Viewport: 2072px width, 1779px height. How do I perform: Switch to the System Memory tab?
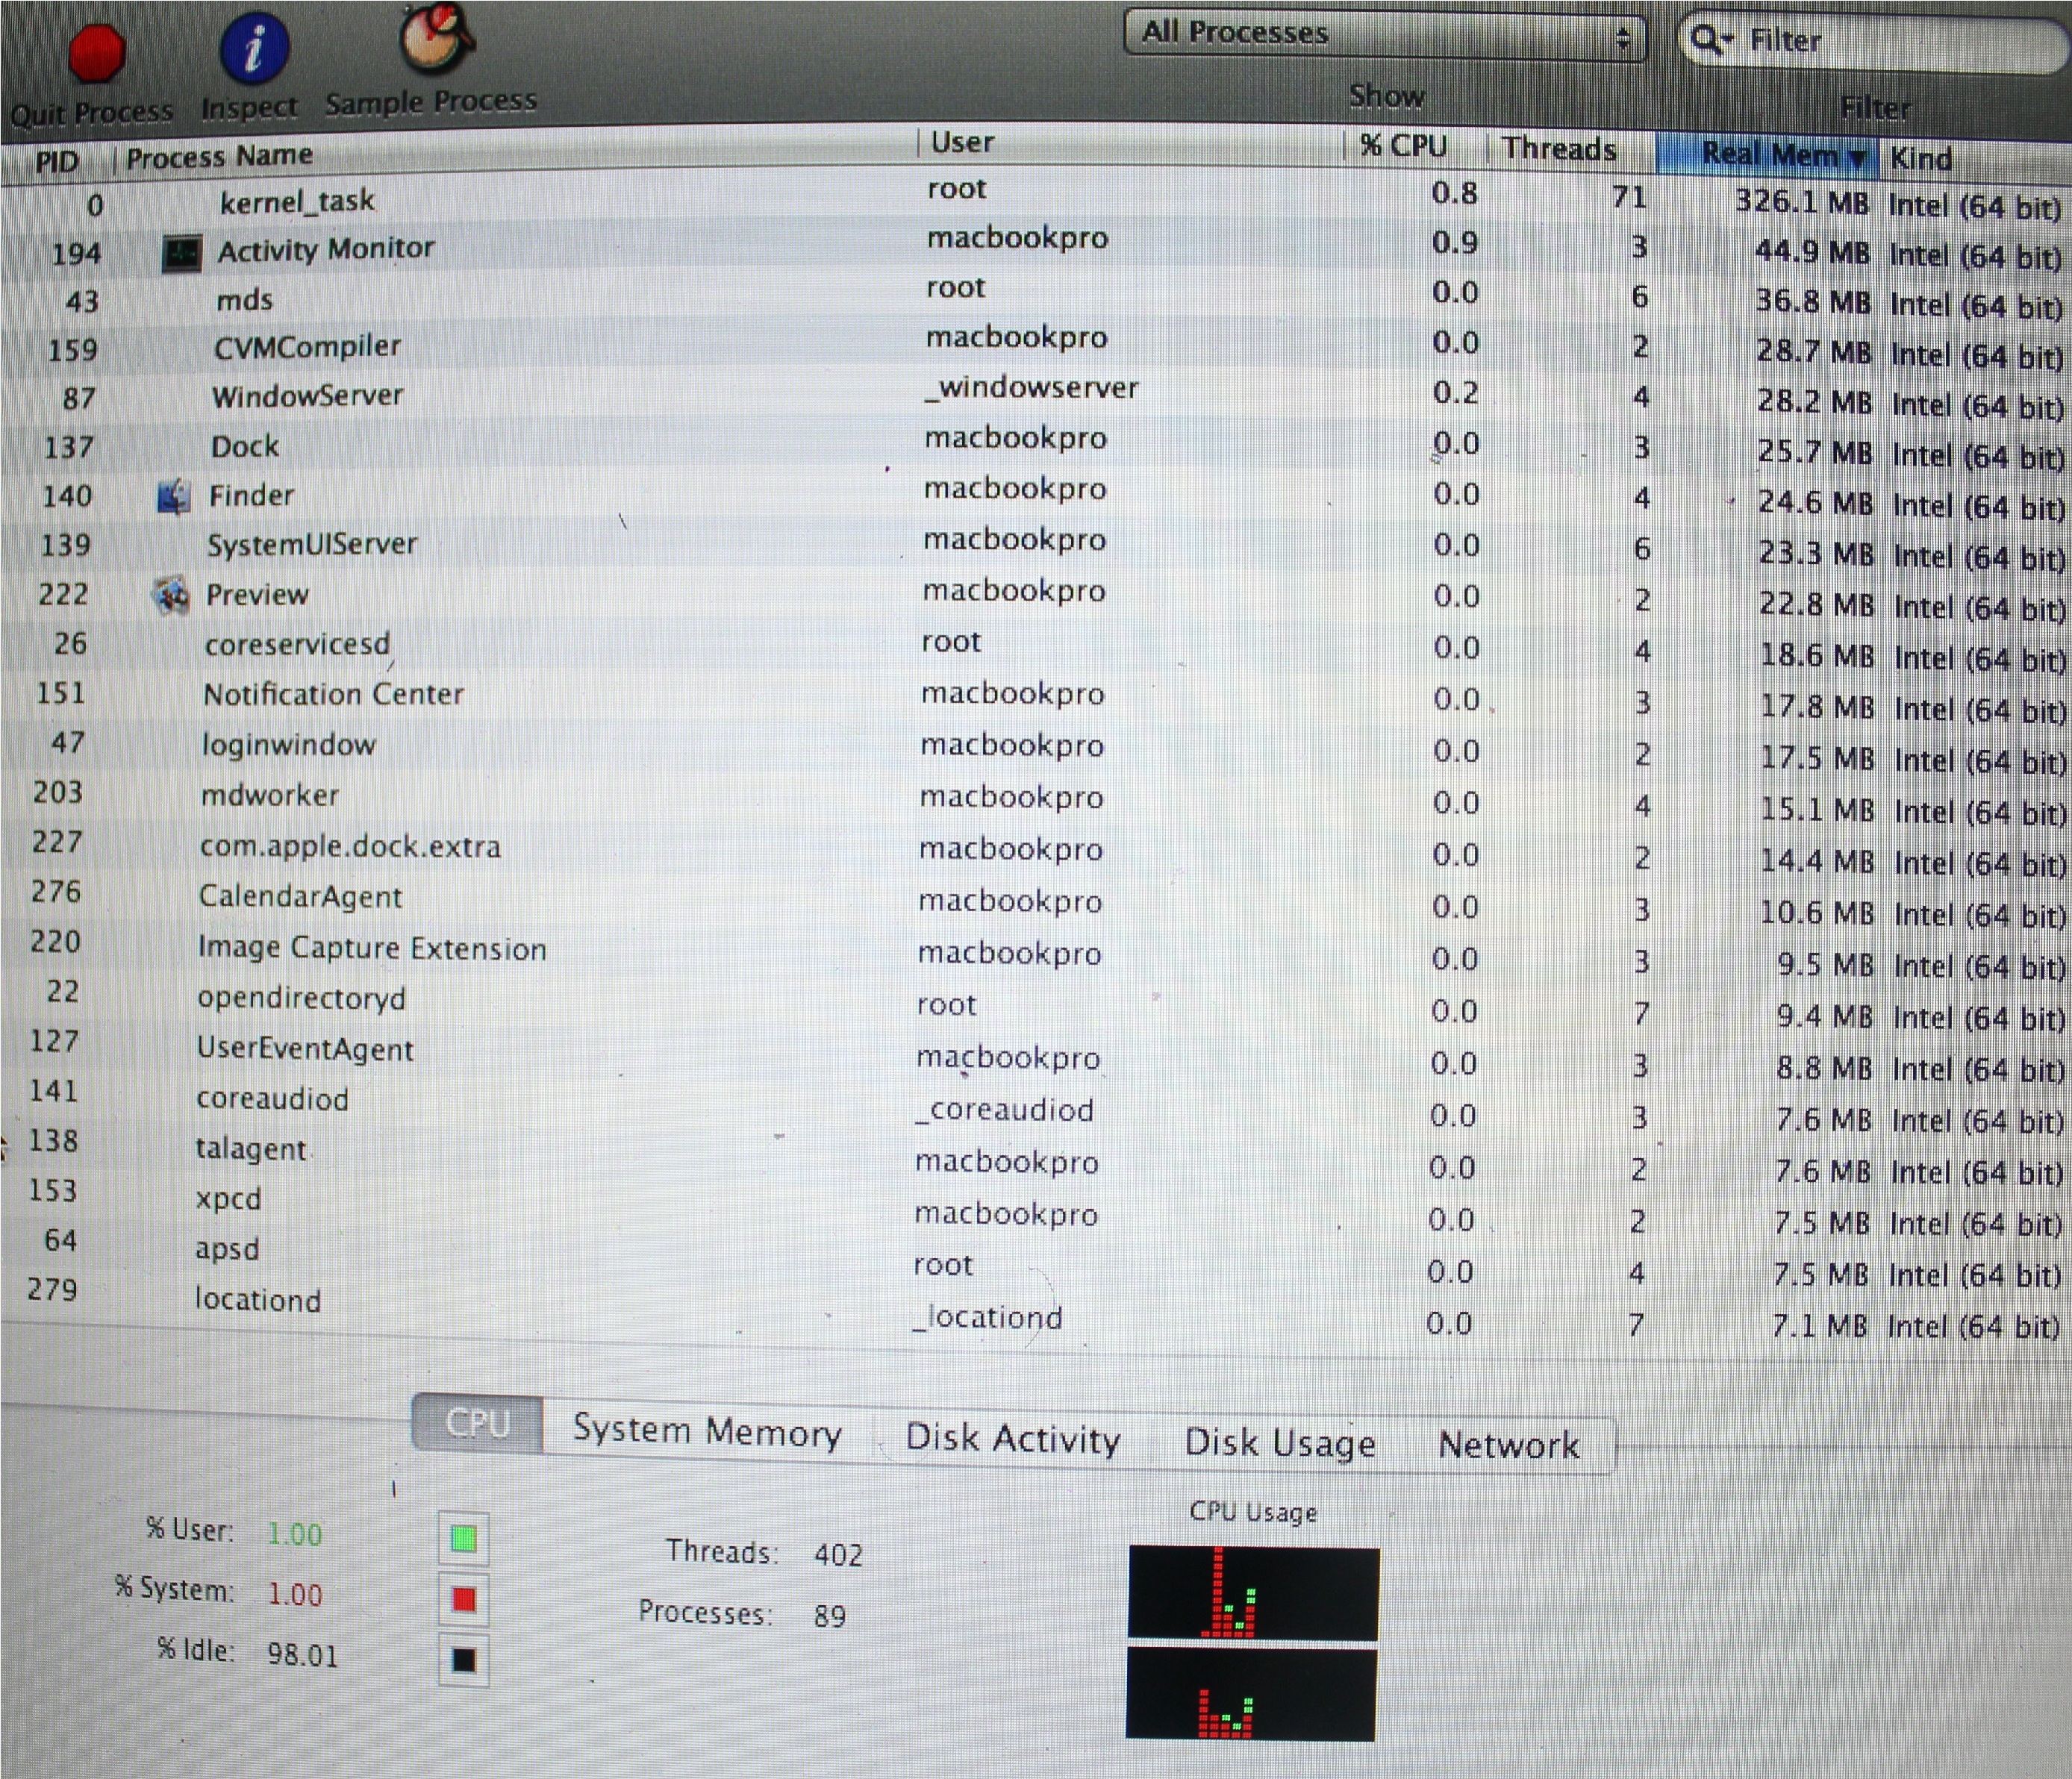[707, 1431]
